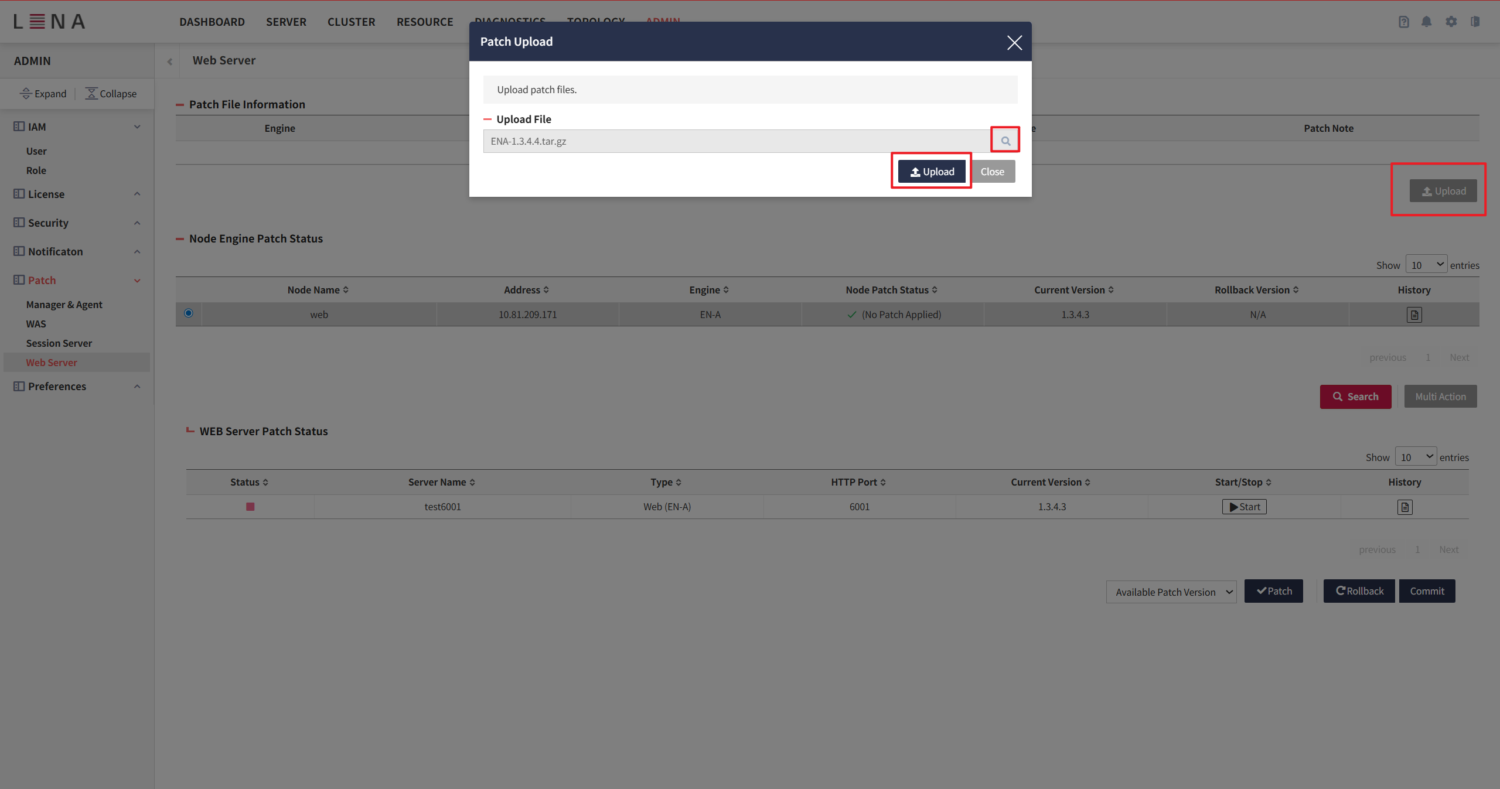This screenshot has height=789, width=1500.
Task: Open the SERVER menu
Action: point(286,22)
